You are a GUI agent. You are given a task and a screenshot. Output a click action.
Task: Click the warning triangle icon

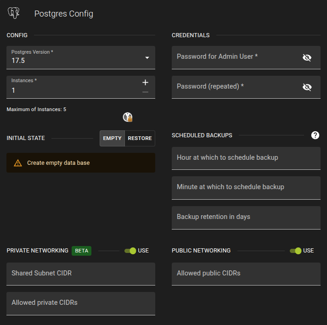(x=18, y=163)
